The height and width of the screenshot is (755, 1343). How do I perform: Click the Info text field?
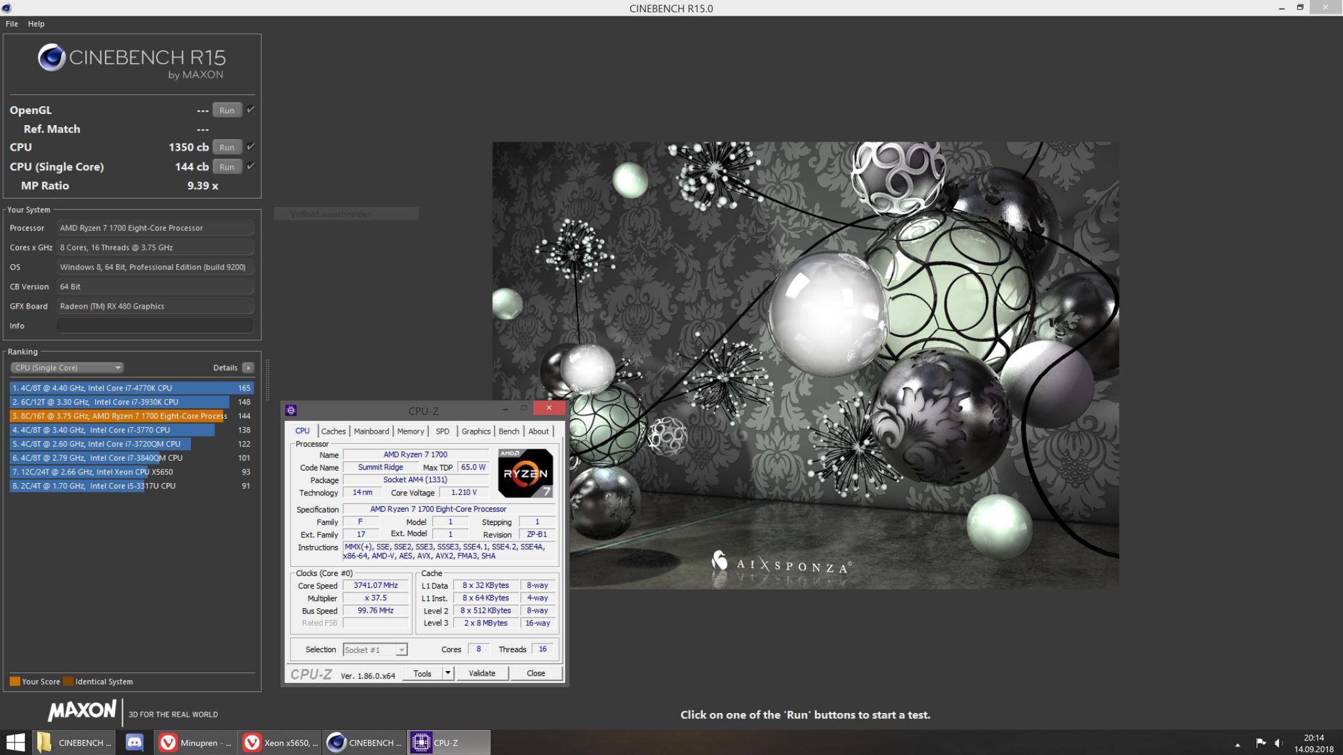click(155, 326)
